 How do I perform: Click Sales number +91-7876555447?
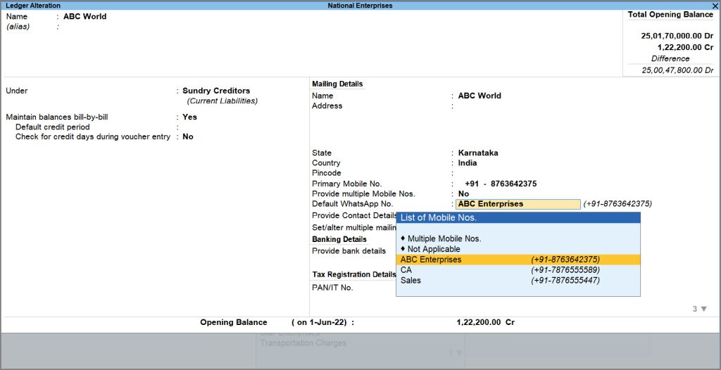(565, 281)
